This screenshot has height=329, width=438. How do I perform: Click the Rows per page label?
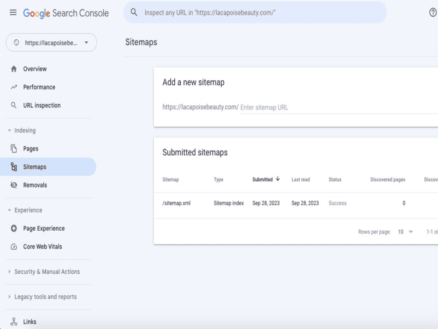click(374, 232)
